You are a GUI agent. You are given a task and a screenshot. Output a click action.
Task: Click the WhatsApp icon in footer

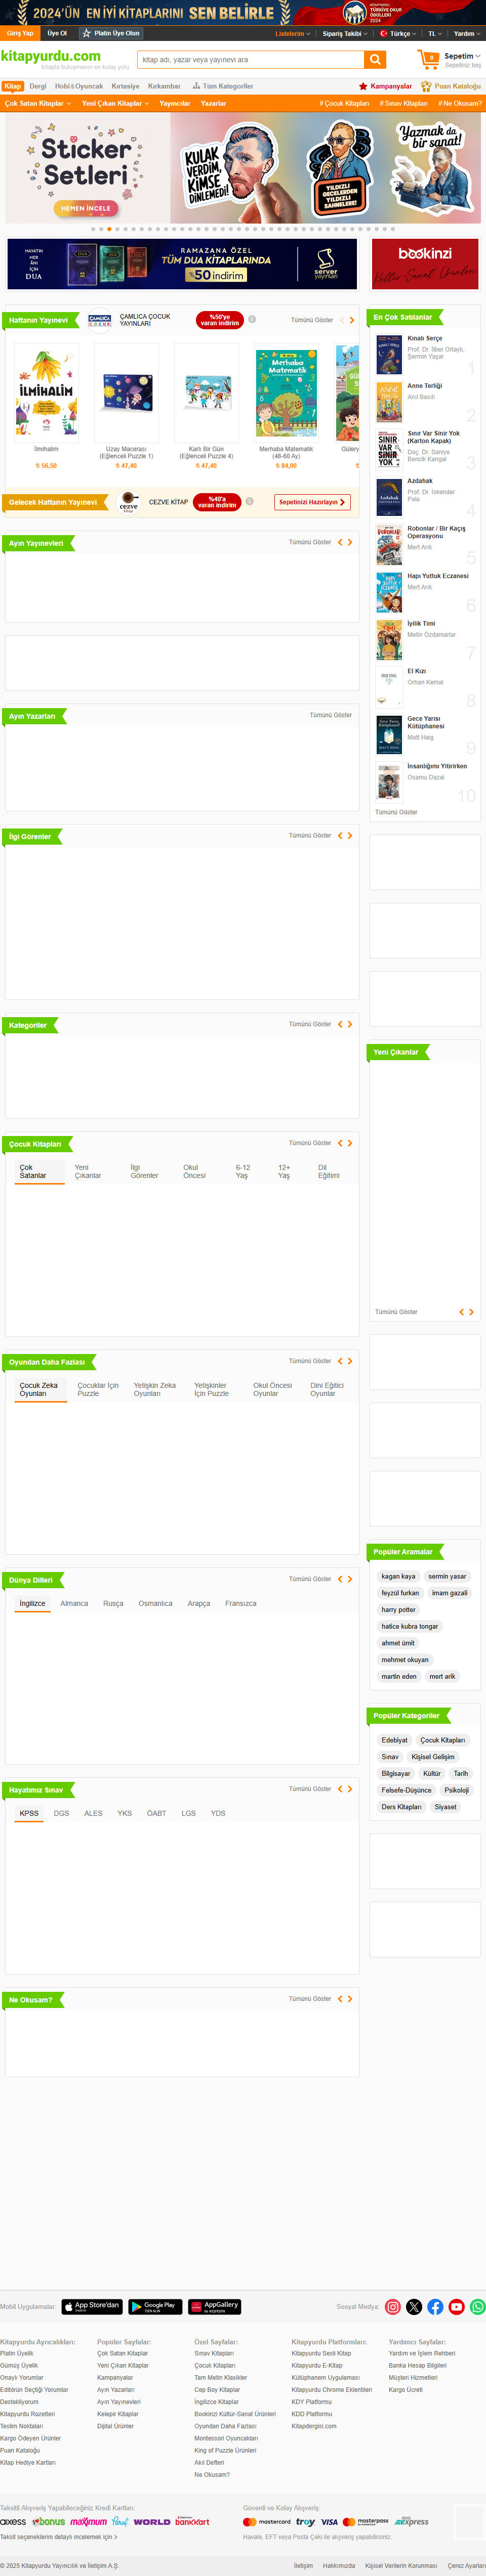pos(478,2307)
